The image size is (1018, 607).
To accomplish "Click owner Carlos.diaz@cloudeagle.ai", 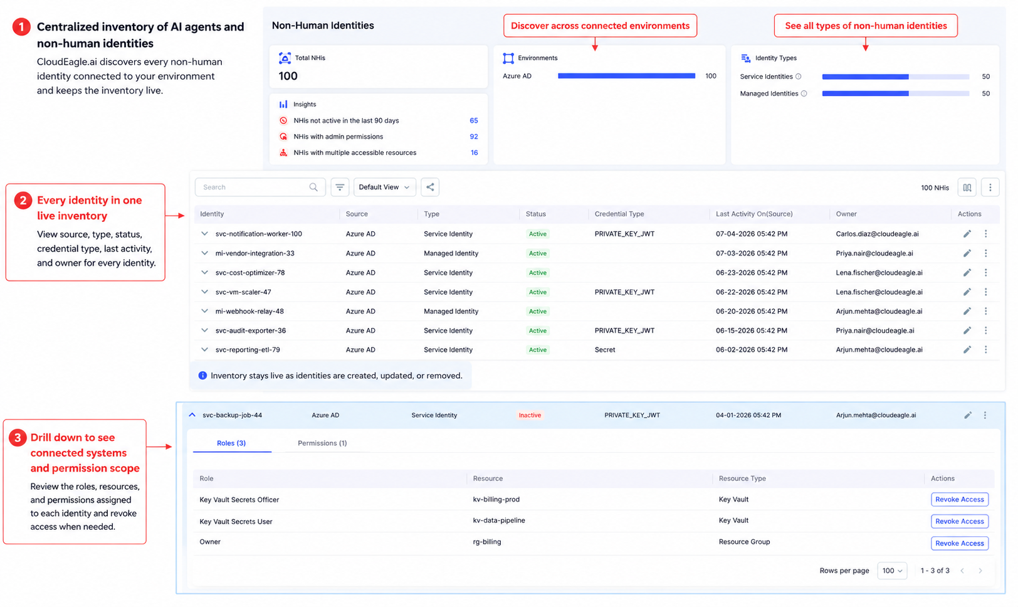I will (877, 234).
